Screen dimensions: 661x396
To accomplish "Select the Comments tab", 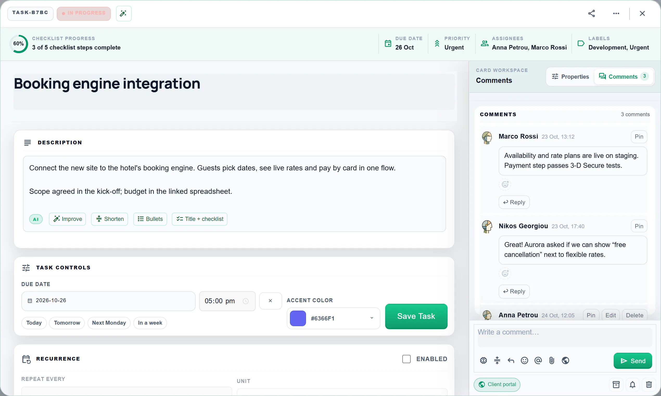I will point(624,77).
